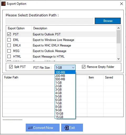The height and width of the screenshot is (135, 126).
Task: Click the scroll down arrow in export list
Action: (118, 59)
